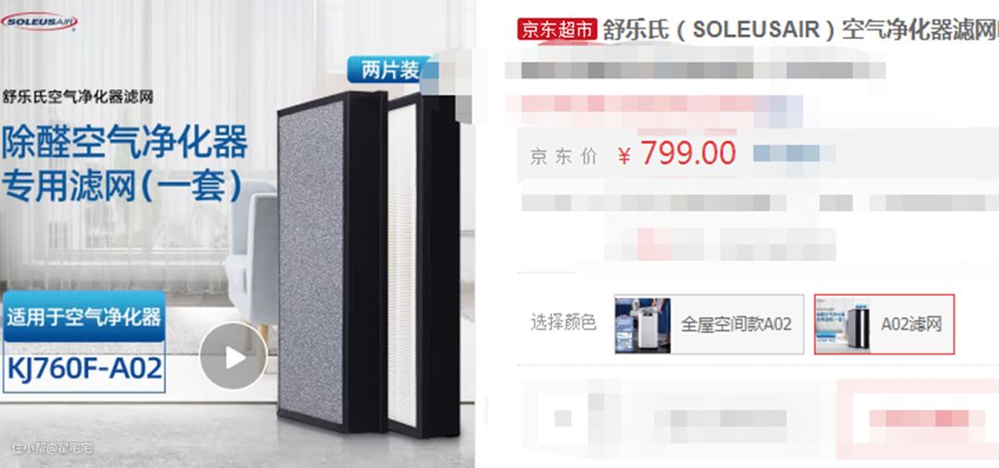
Task: Click the 适用于空气净化器 blue label
Action: pos(84,316)
